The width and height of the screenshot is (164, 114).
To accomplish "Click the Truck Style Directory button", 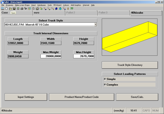I will pos(130,65).
